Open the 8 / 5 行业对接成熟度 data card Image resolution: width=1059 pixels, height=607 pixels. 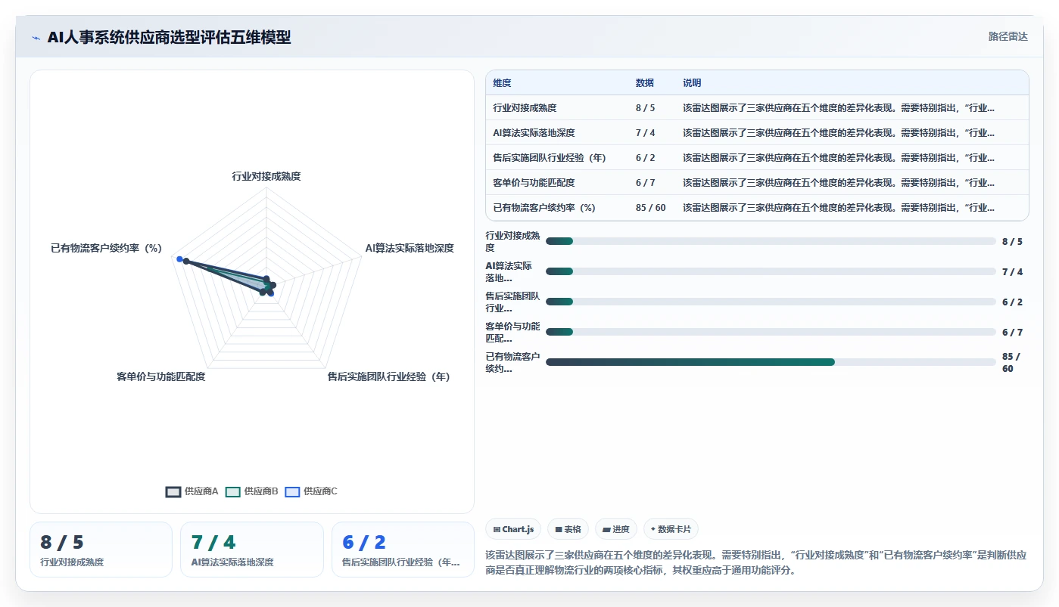(x=101, y=550)
